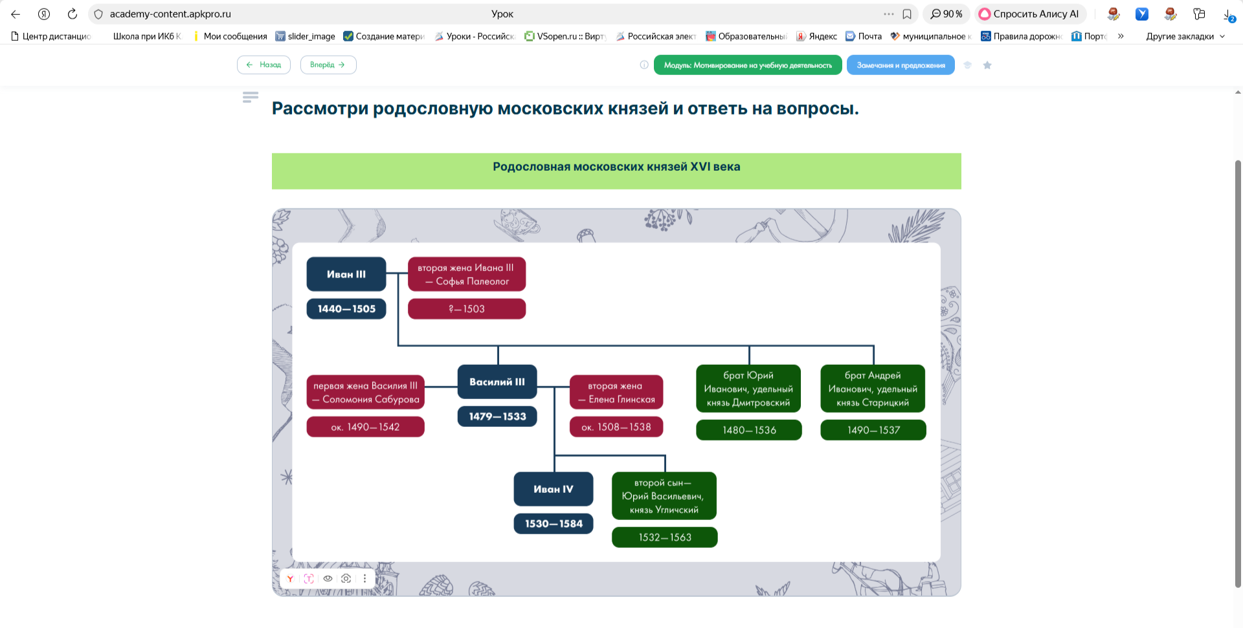Screen dimensions: 1243x628
Task: Expand hidden bookmarks with double chevron
Action: click(1121, 37)
